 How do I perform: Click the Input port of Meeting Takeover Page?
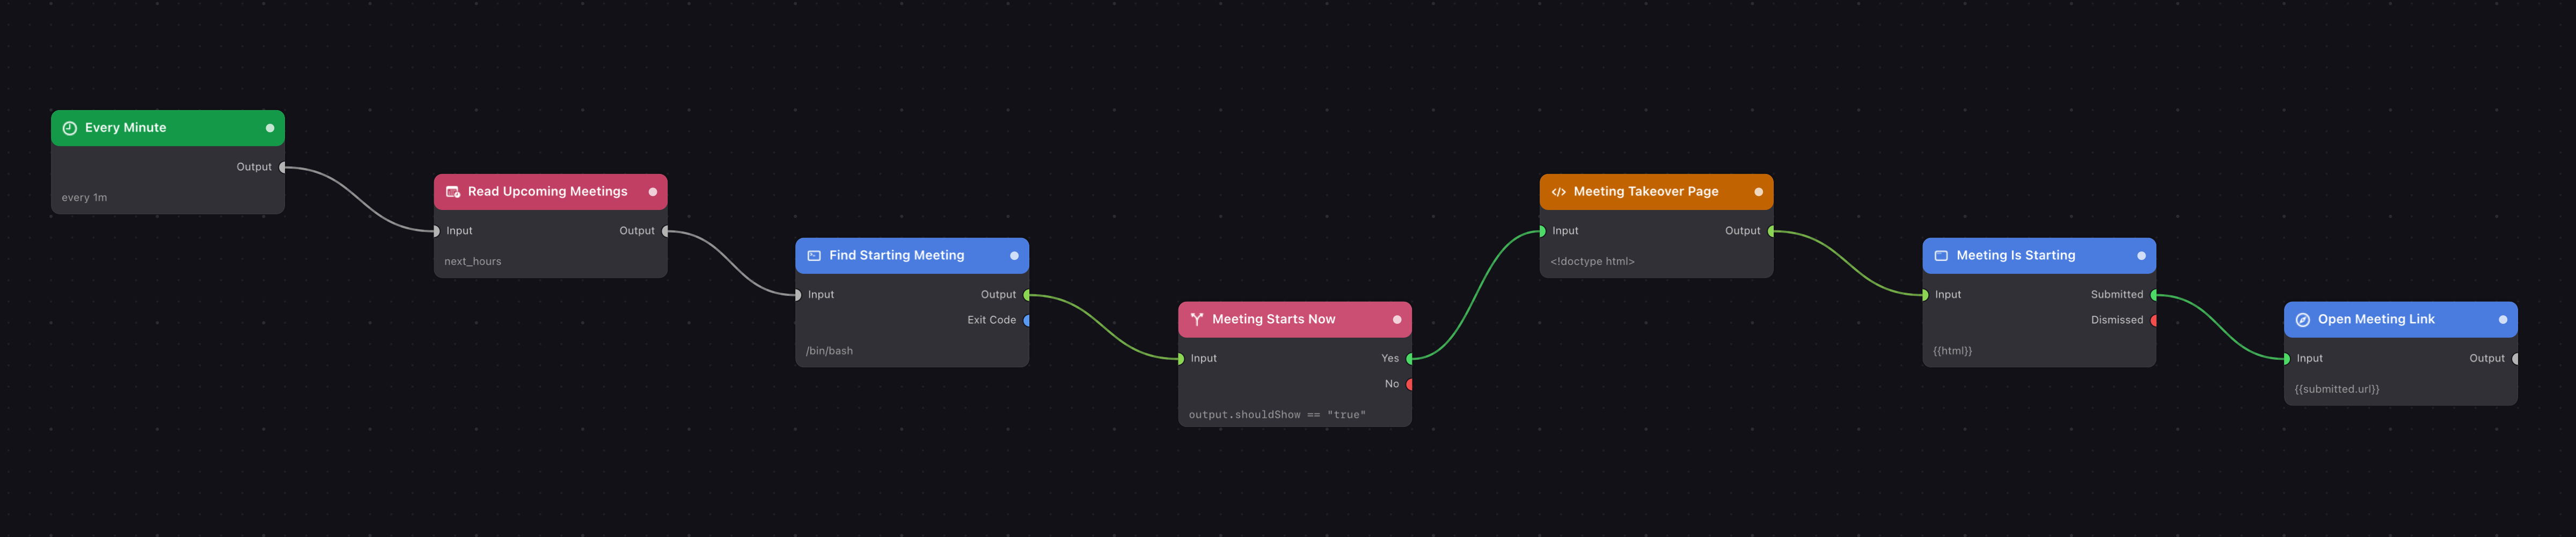tap(1542, 231)
